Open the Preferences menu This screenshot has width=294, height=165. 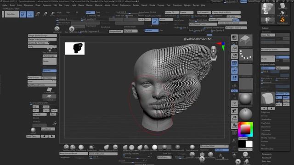[125, 5]
